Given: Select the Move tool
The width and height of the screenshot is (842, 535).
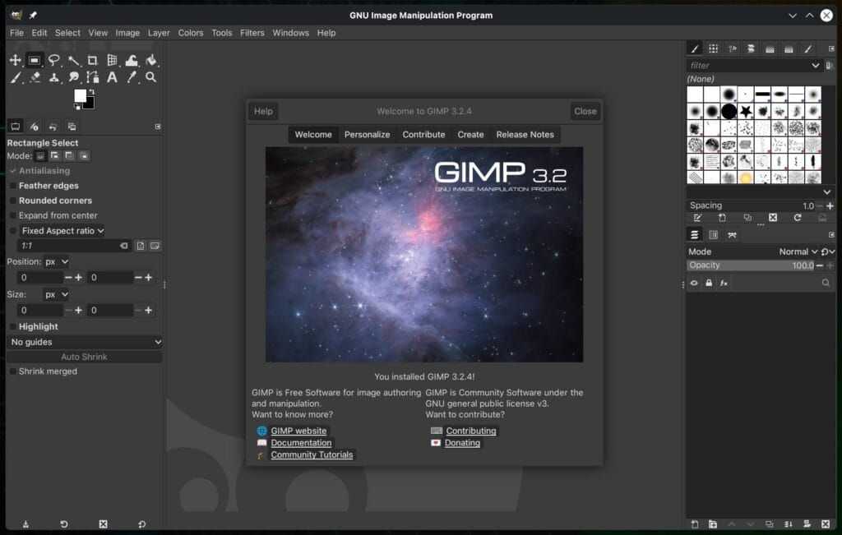Looking at the screenshot, I should (x=16, y=60).
